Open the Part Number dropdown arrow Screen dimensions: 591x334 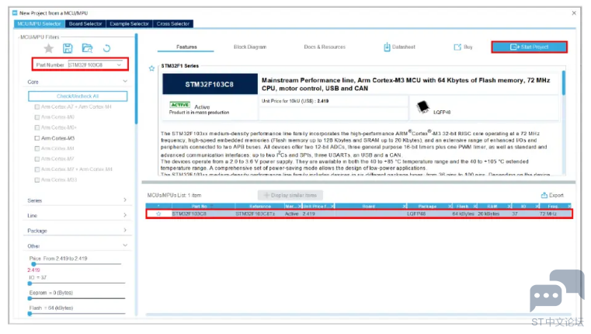(x=119, y=64)
